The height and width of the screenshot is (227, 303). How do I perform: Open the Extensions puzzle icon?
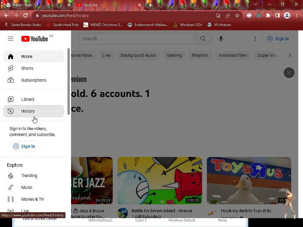(x=268, y=15)
